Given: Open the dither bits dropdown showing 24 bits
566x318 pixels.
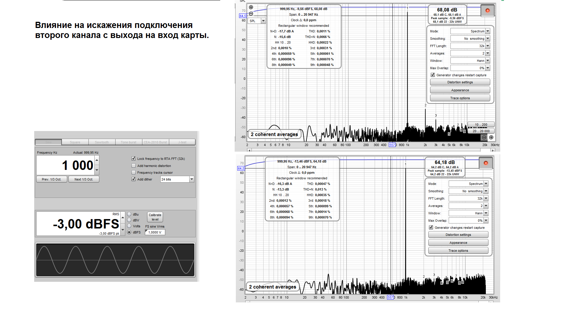Looking at the screenshot, I should 192,179.
